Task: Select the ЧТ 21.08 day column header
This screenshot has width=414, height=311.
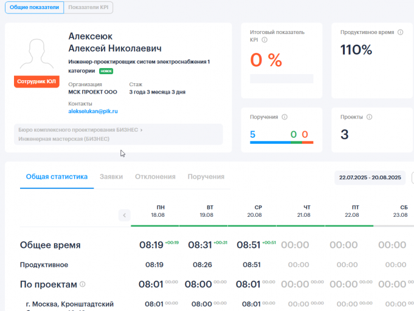Action: coord(303,211)
